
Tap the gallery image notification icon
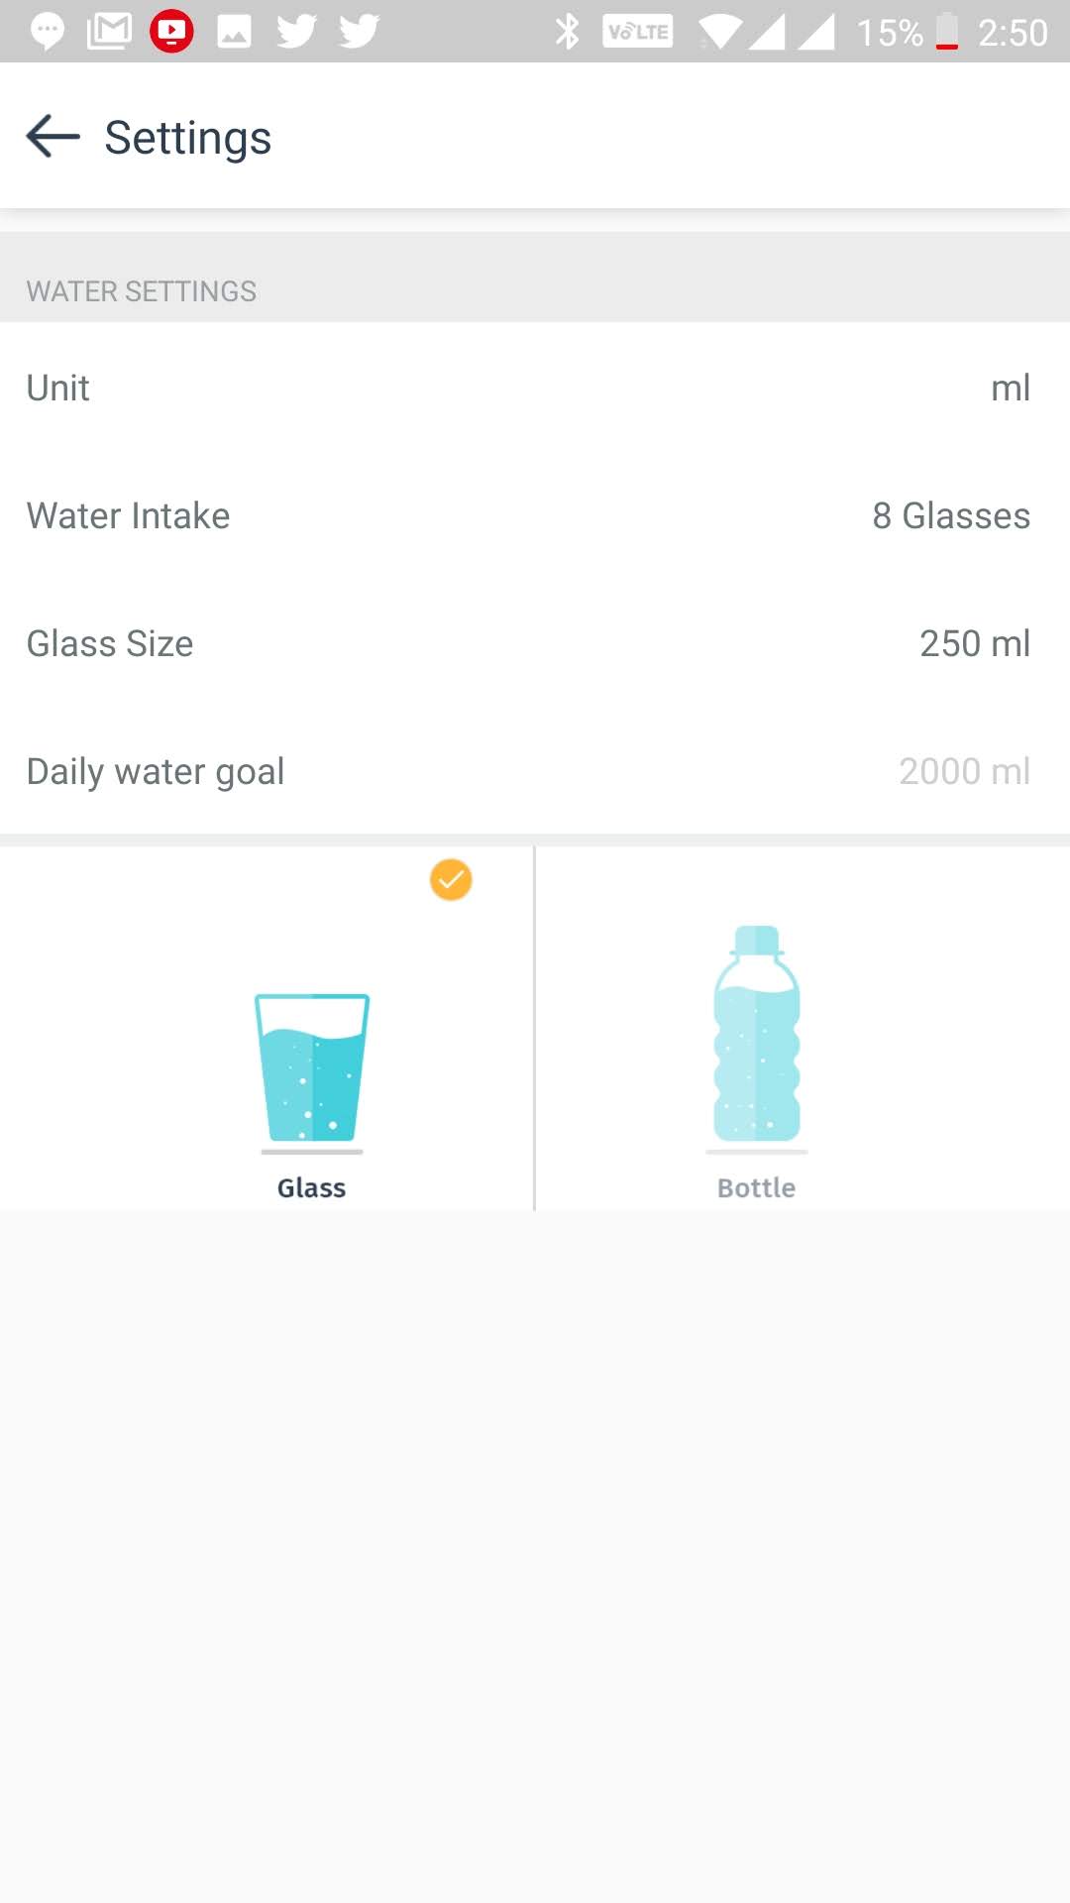tap(234, 32)
